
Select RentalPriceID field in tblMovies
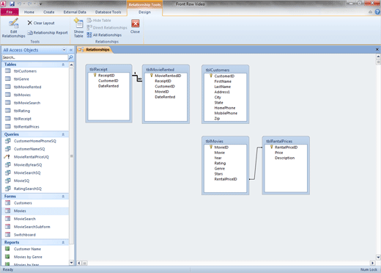point(226,179)
